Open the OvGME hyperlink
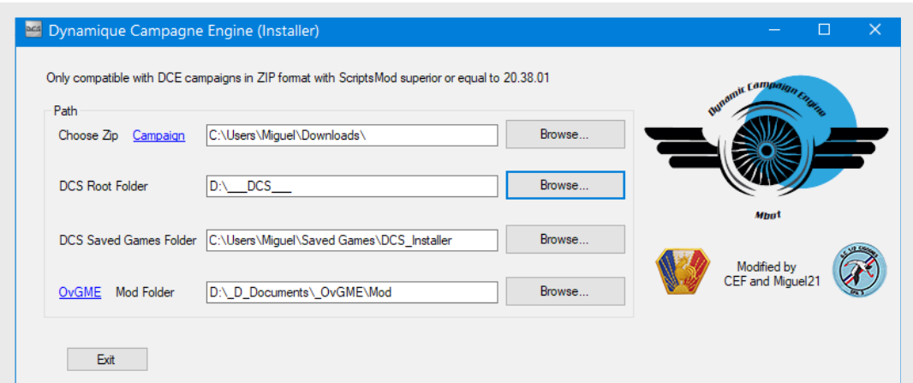Screen dimensions: 913x383 tap(80, 292)
